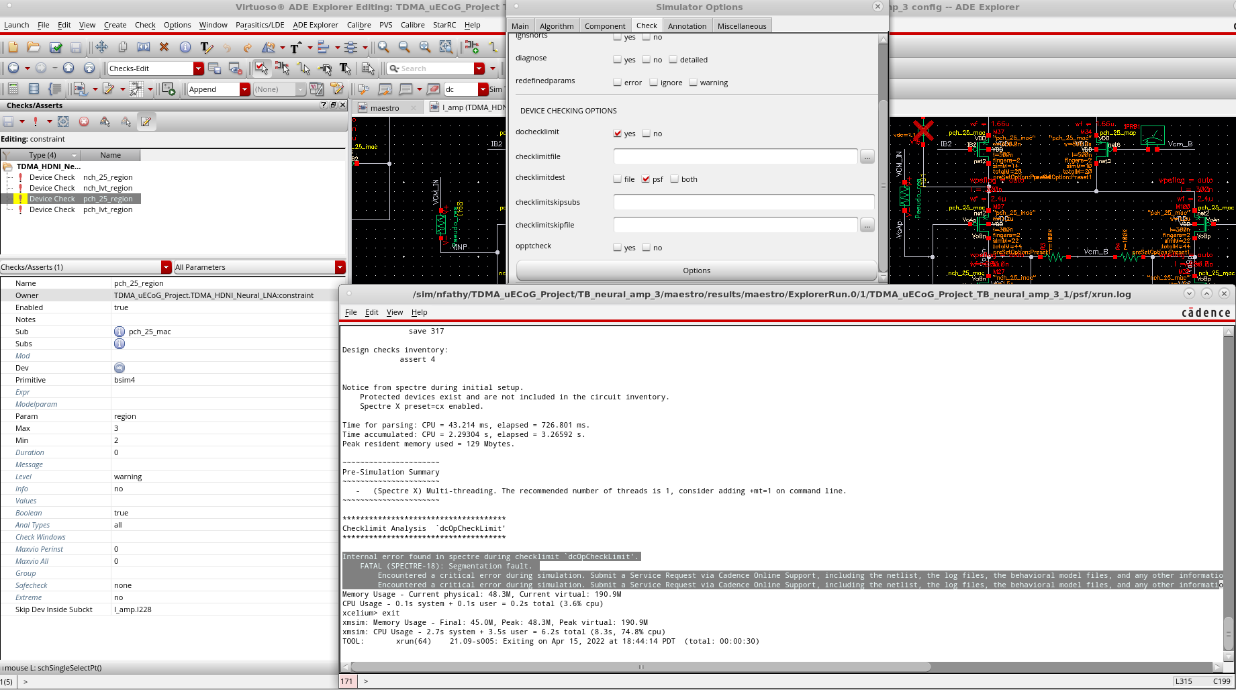Check checklimitdest file checkbox
Image resolution: width=1236 pixels, height=690 pixels.
618,179
